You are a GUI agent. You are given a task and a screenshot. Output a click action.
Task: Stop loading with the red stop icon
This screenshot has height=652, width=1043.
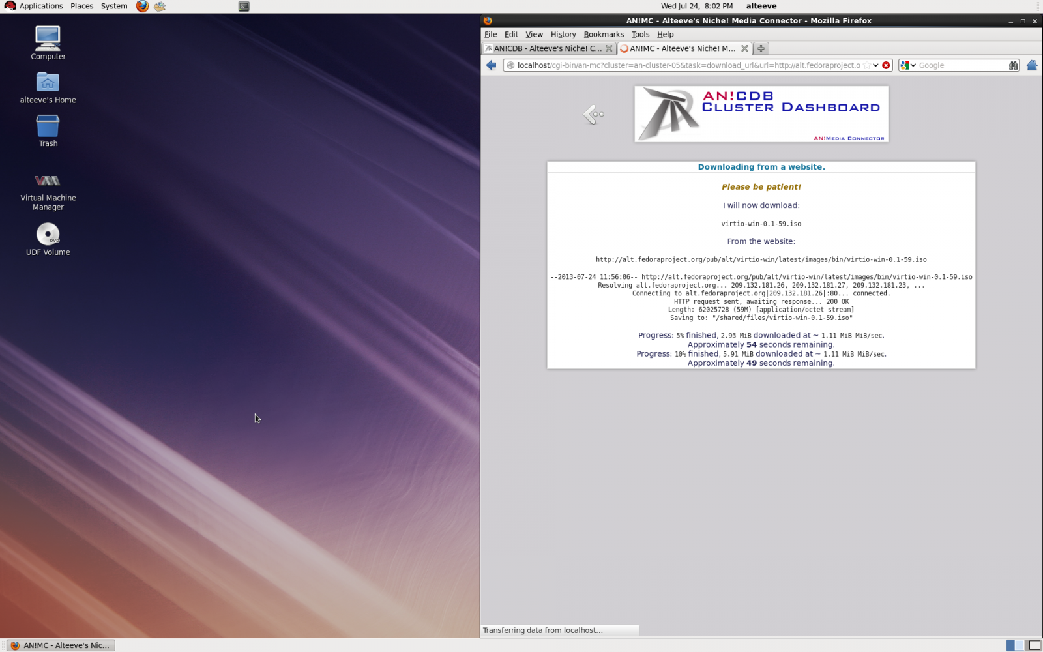(x=886, y=65)
